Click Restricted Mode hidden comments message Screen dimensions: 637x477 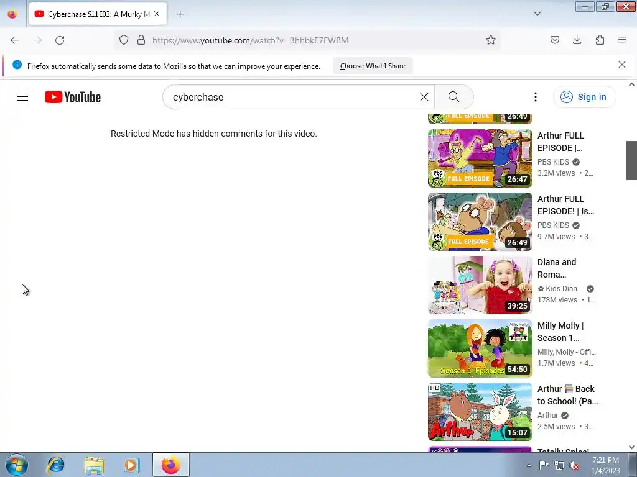[x=214, y=134]
